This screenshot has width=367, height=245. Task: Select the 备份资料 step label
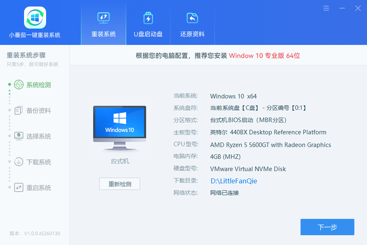click(39, 111)
